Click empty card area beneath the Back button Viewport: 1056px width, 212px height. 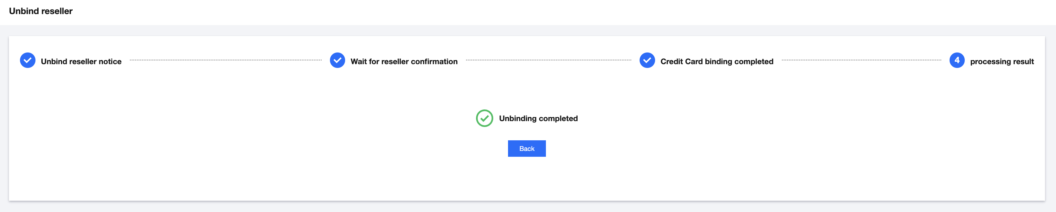pyautogui.click(x=527, y=180)
